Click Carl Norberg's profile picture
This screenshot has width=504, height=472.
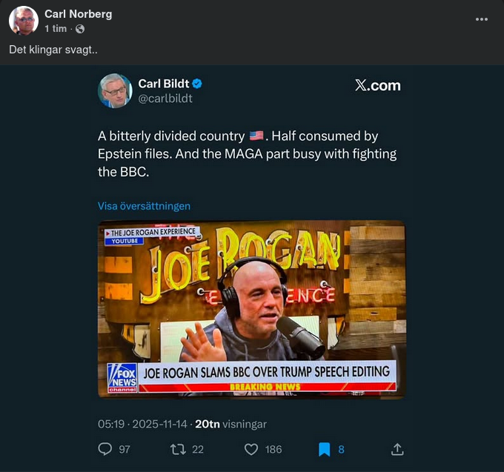24,21
